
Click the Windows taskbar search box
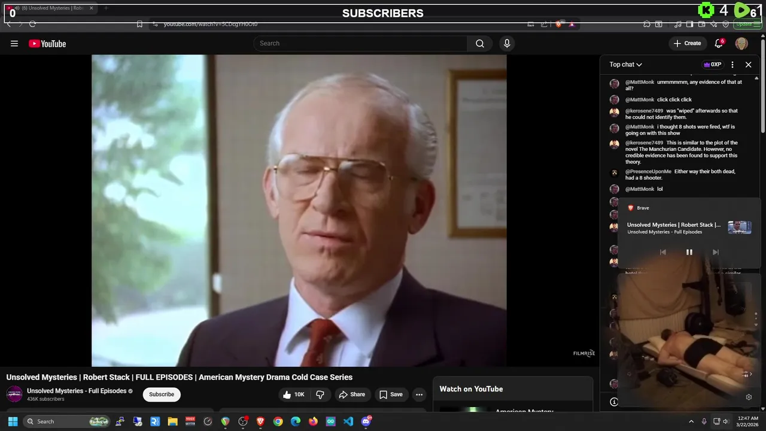point(67,421)
